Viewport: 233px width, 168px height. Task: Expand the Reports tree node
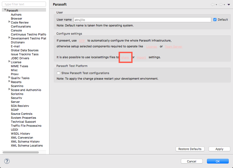click(x=9, y=81)
